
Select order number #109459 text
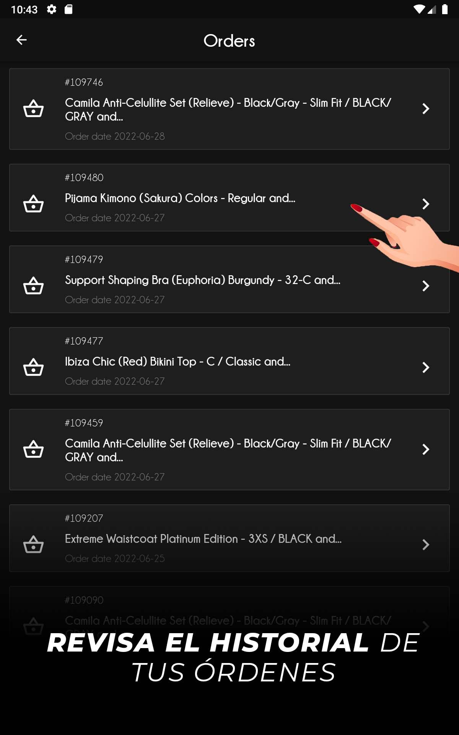click(x=84, y=423)
